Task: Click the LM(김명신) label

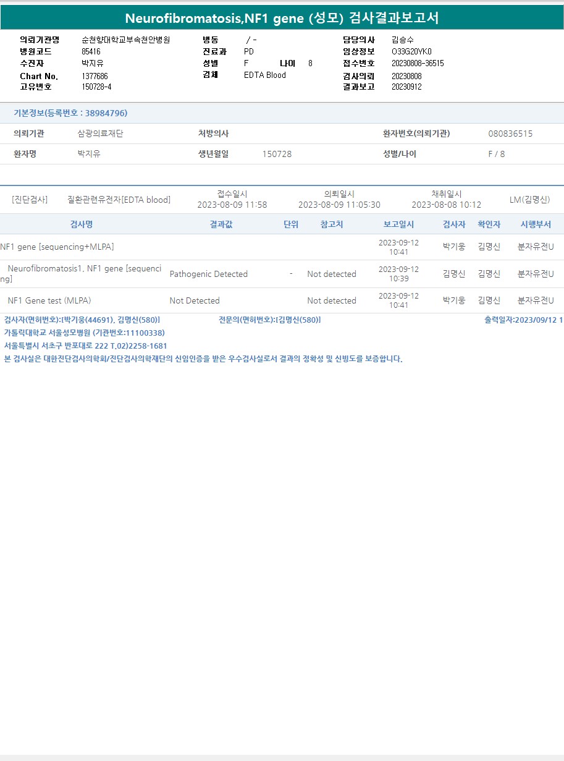Action: (529, 200)
